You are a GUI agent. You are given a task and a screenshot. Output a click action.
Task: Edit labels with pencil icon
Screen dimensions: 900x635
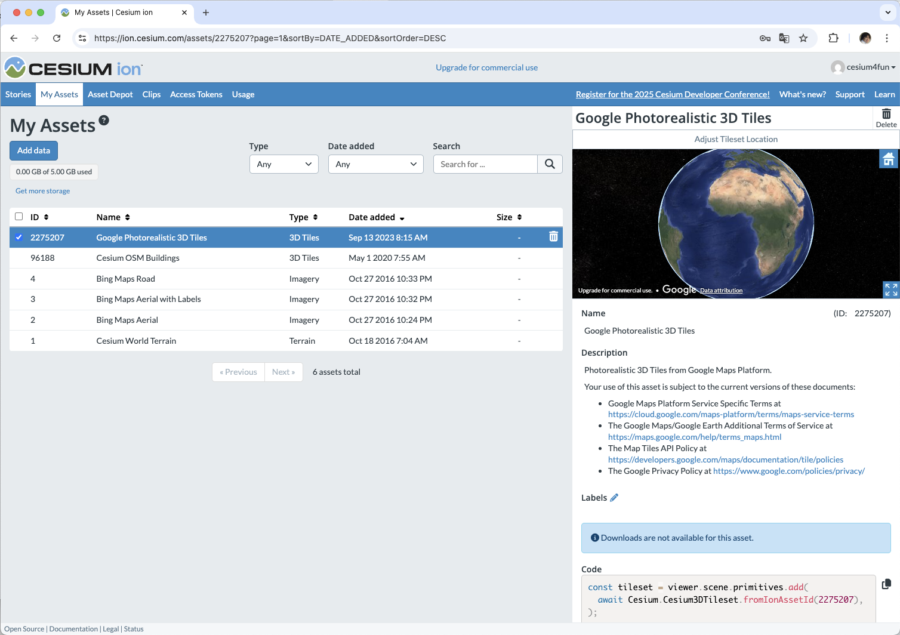(x=614, y=498)
